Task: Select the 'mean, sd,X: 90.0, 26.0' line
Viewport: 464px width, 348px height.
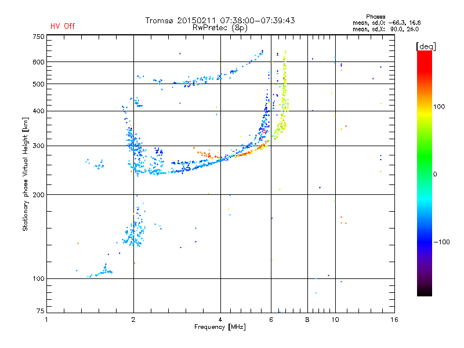Action: pyautogui.click(x=386, y=29)
